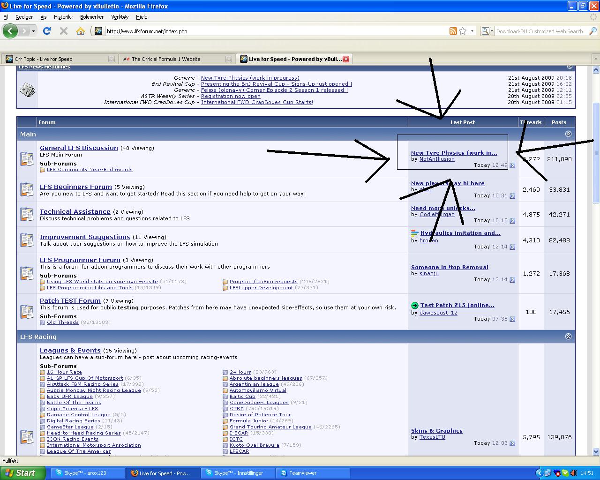This screenshot has width=600, height=480.
Task: Bookmark this page with the star icon
Action: 463,31
